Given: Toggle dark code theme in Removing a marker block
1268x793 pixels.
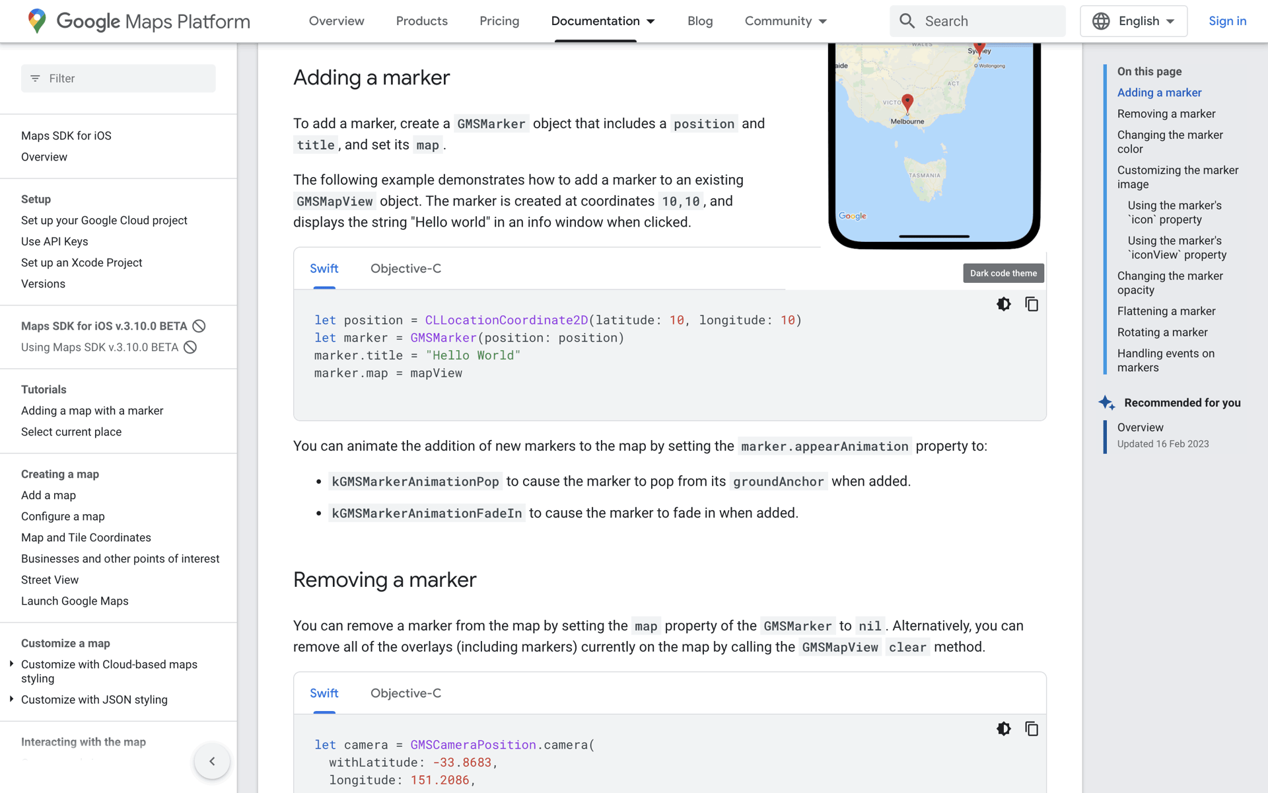Looking at the screenshot, I should coord(1003,729).
